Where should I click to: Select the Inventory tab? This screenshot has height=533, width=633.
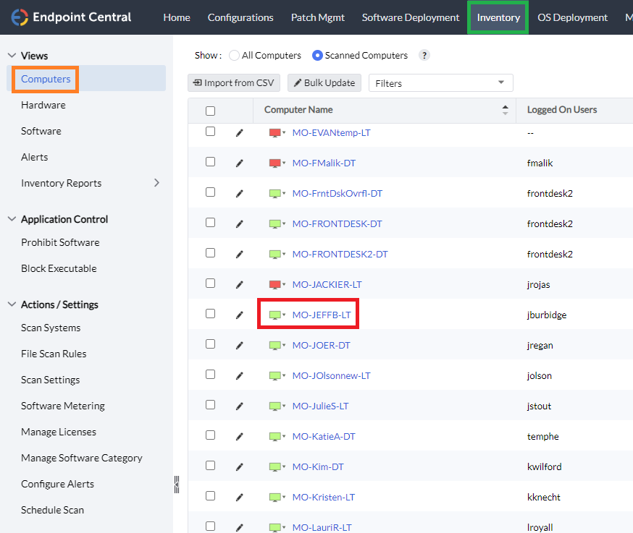[x=498, y=18]
